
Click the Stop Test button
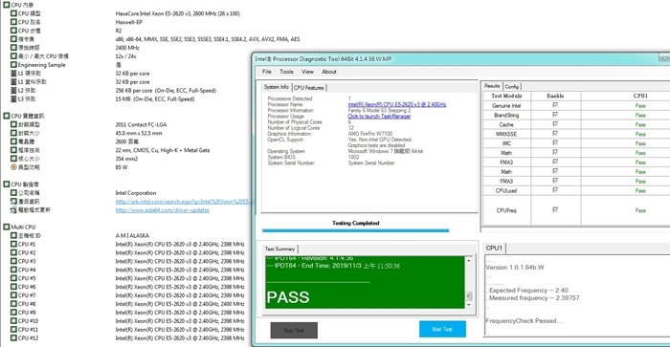[x=294, y=331]
